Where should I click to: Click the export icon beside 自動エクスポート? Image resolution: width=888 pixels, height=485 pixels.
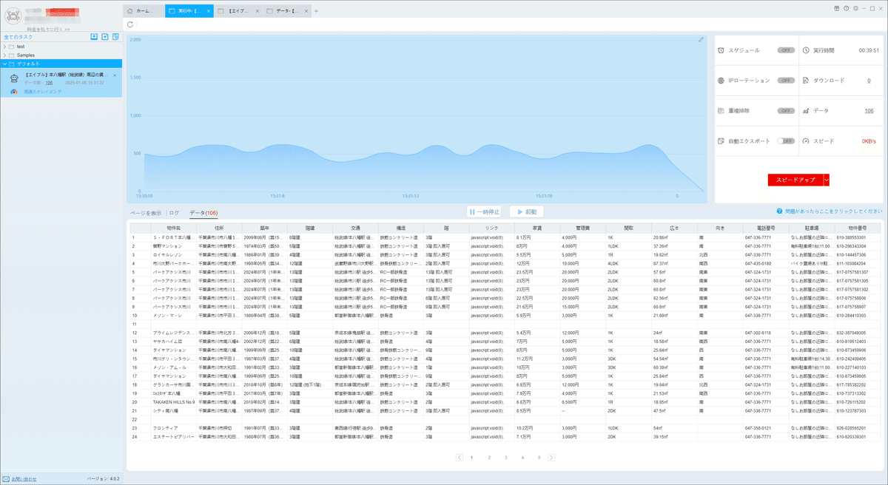click(721, 140)
